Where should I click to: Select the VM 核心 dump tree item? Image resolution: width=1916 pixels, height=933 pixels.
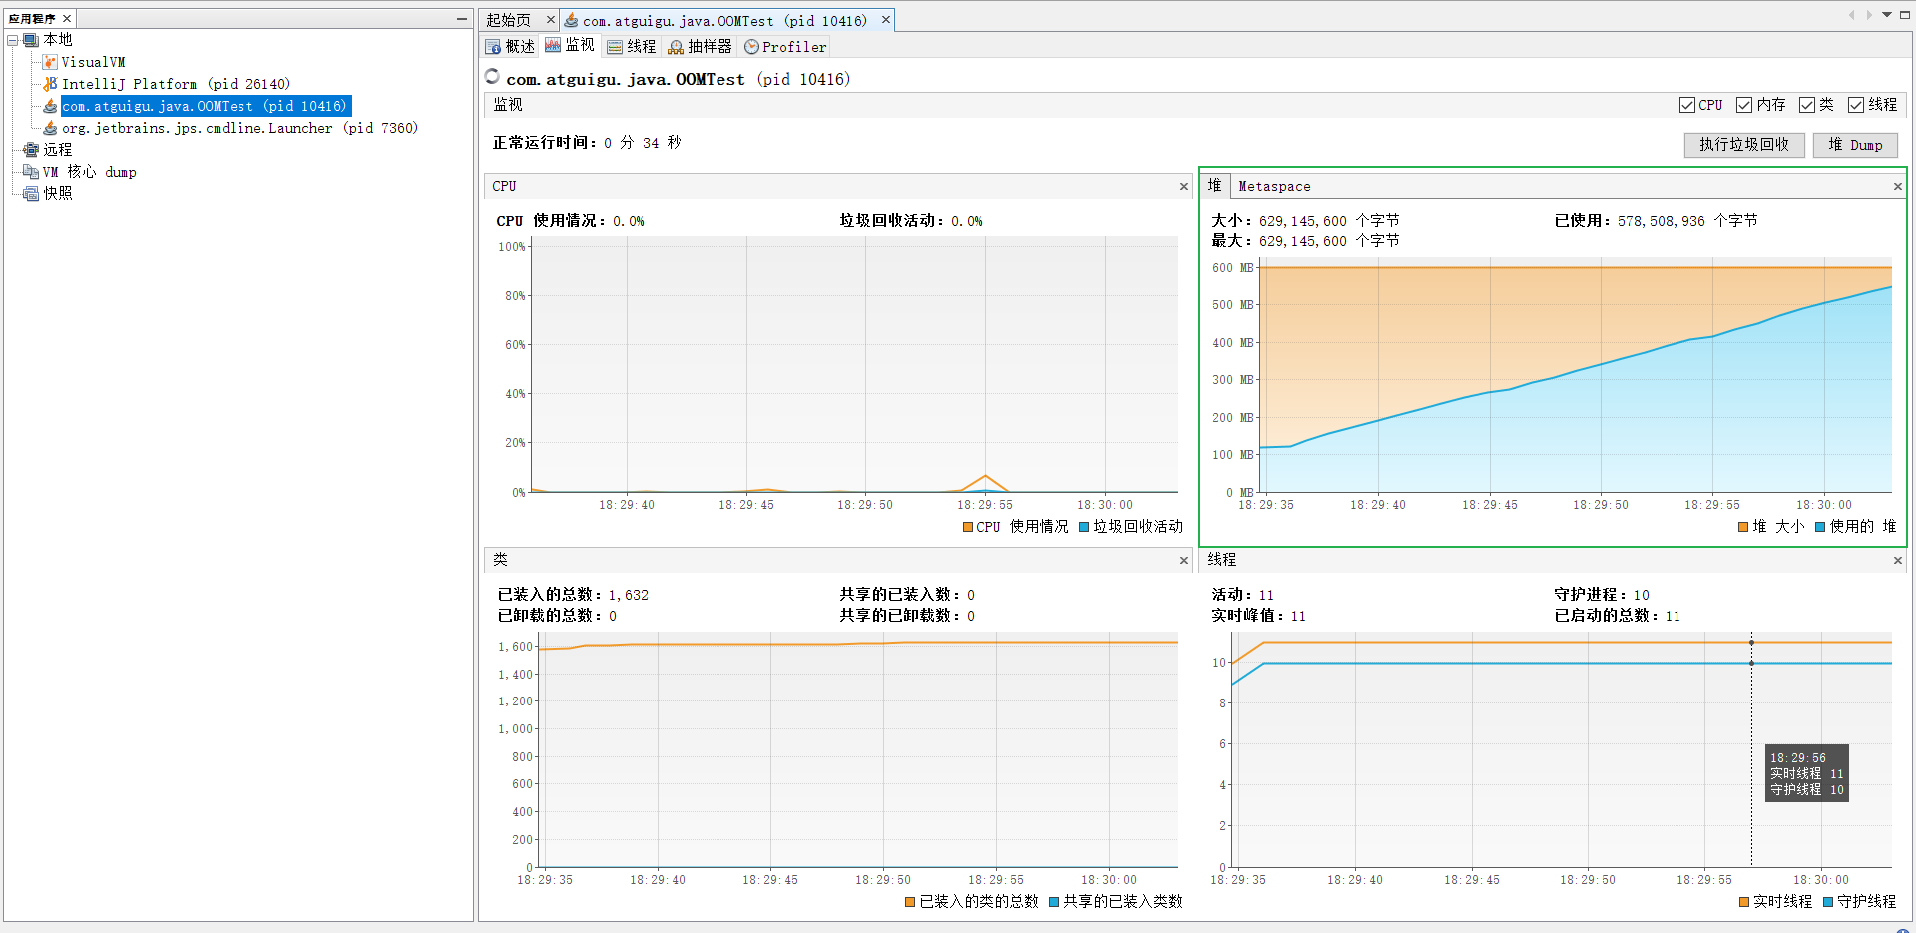tap(90, 172)
